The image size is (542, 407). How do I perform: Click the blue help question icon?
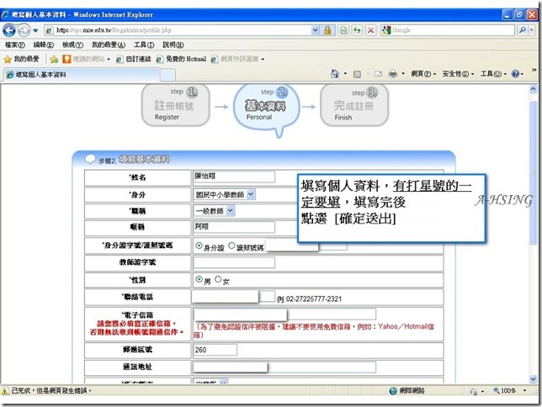(515, 74)
